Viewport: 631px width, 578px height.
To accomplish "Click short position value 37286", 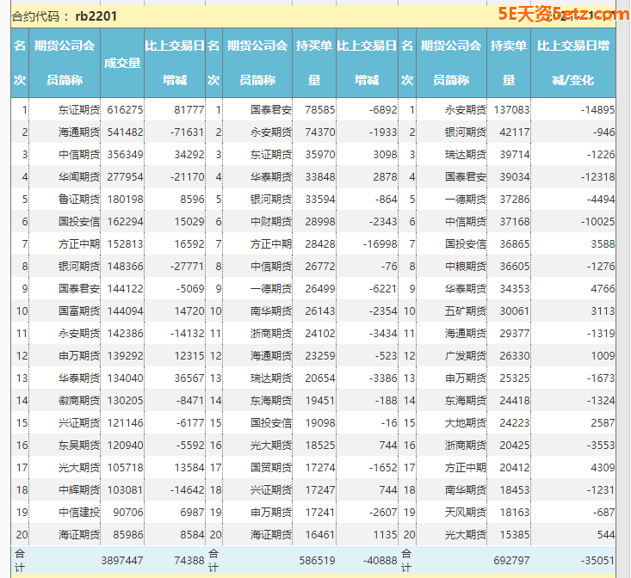I will point(515,200).
